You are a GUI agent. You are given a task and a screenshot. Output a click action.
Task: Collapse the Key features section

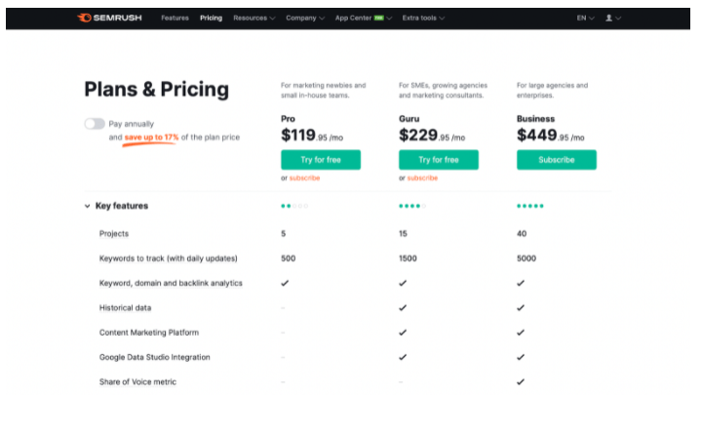[116, 206]
